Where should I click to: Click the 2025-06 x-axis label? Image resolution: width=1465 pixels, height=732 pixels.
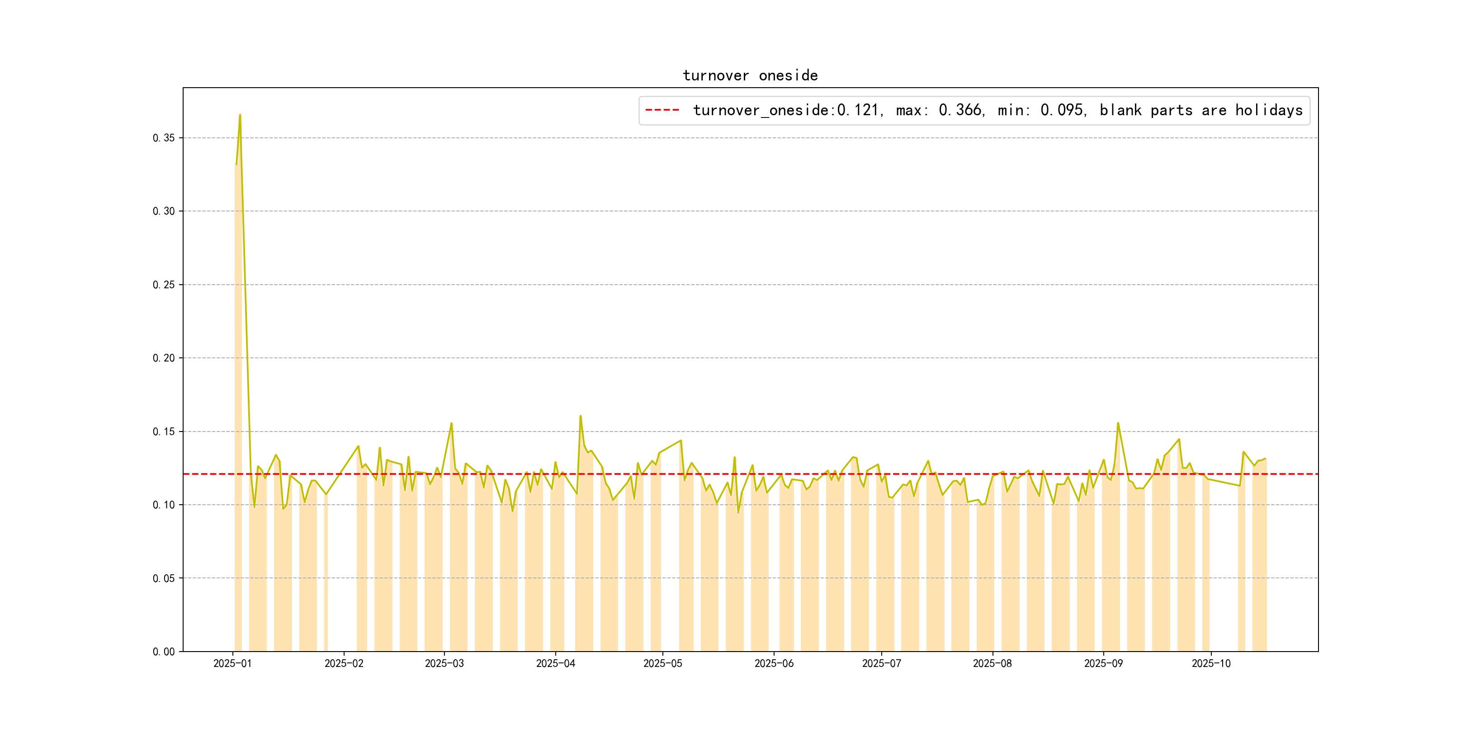[x=774, y=663]
